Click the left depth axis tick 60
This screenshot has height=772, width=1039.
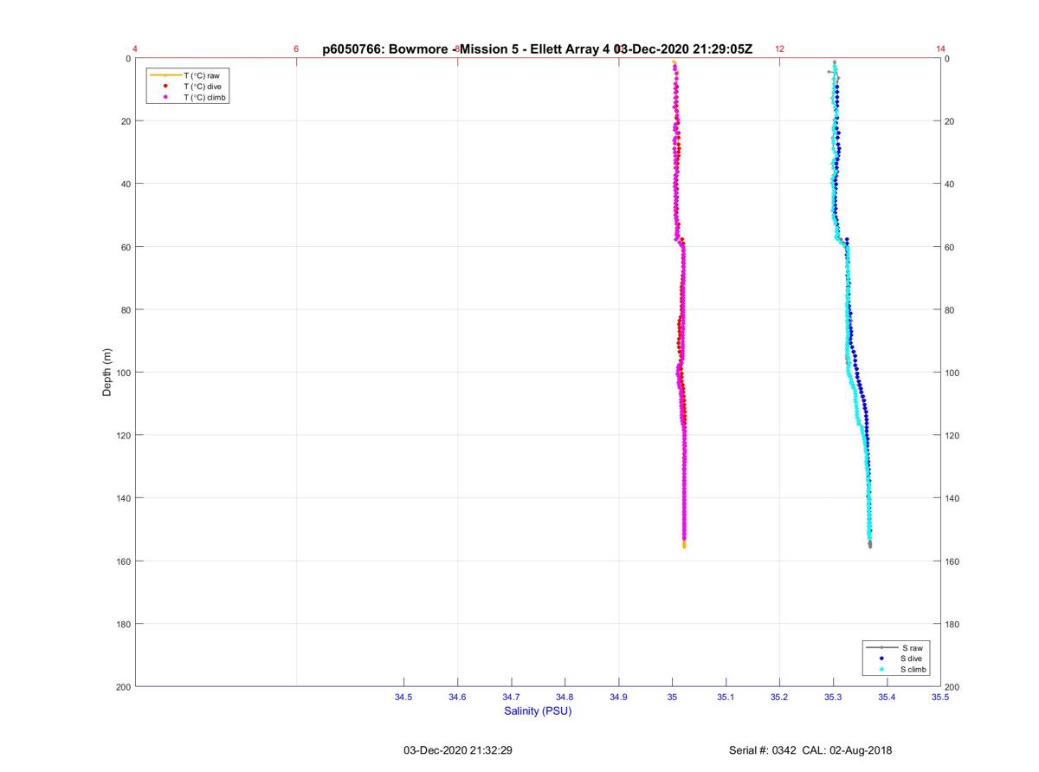pyautogui.click(x=126, y=247)
